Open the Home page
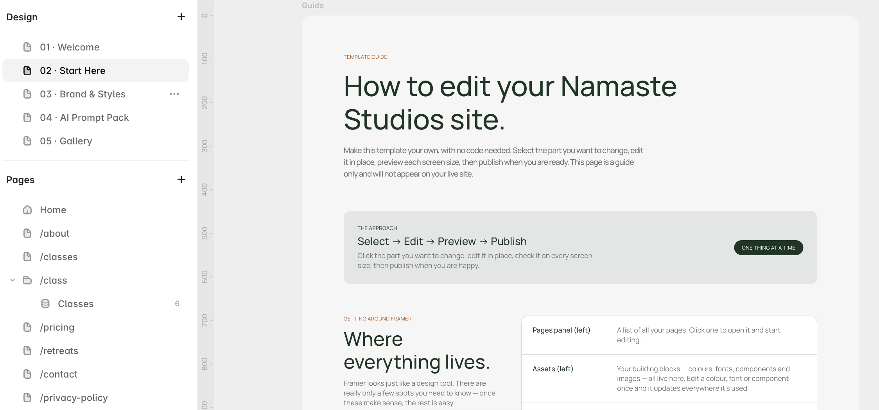The width and height of the screenshot is (879, 410). (x=96, y=210)
